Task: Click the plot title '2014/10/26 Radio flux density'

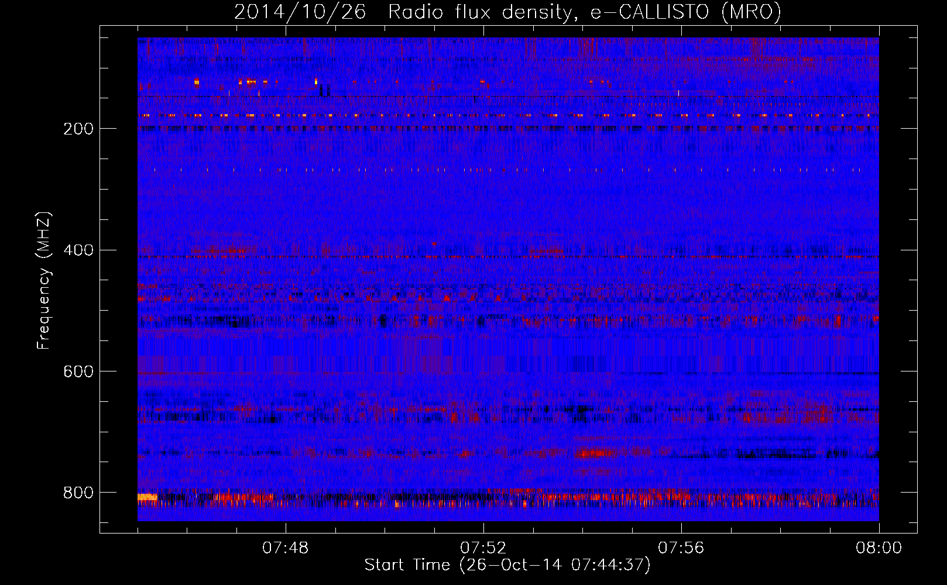Action: point(507,12)
